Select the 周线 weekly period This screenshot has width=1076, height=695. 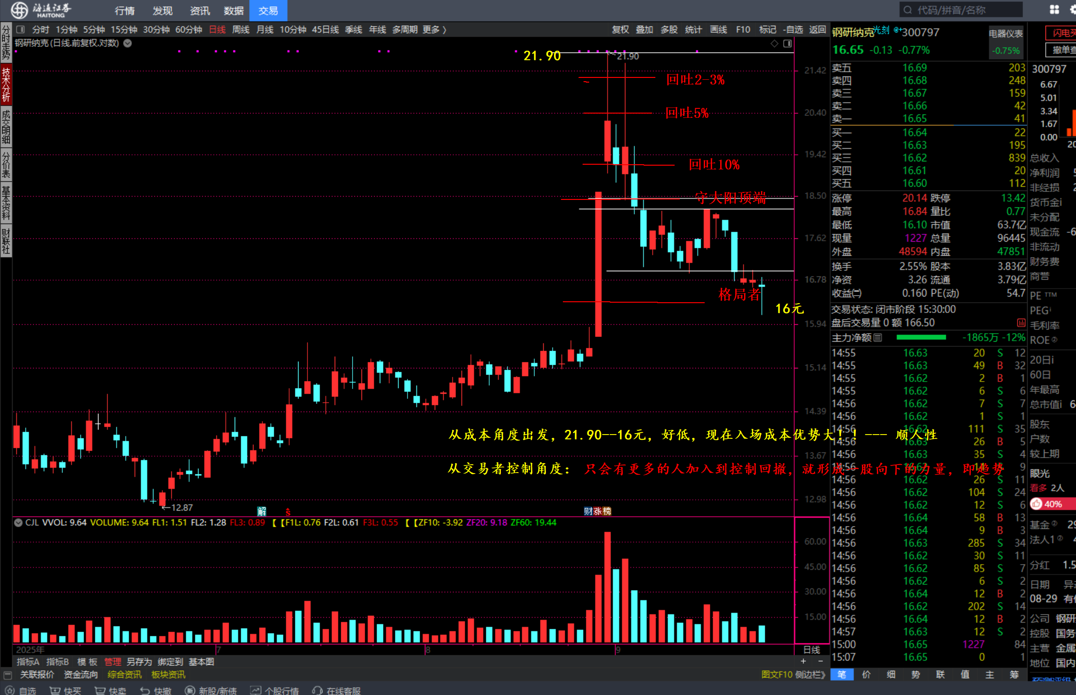pos(241,30)
